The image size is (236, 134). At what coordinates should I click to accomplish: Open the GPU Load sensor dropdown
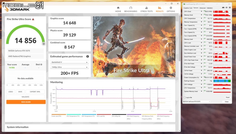point(202,43)
